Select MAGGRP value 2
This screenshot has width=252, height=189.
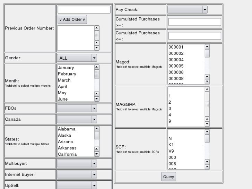coord(186,102)
